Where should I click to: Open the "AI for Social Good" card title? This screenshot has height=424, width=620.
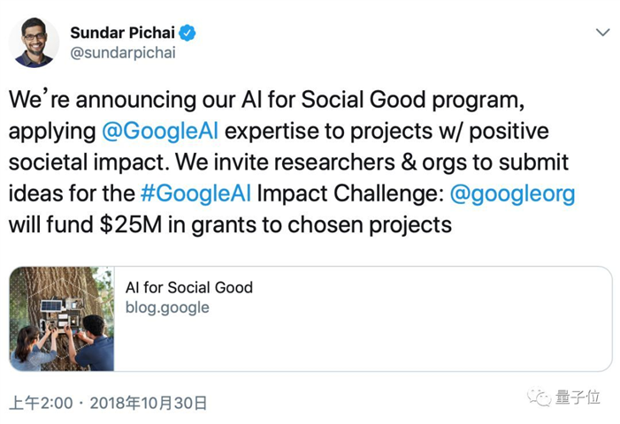coord(188,287)
